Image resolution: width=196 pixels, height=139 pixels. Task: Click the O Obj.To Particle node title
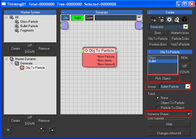[x=99, y=51]
